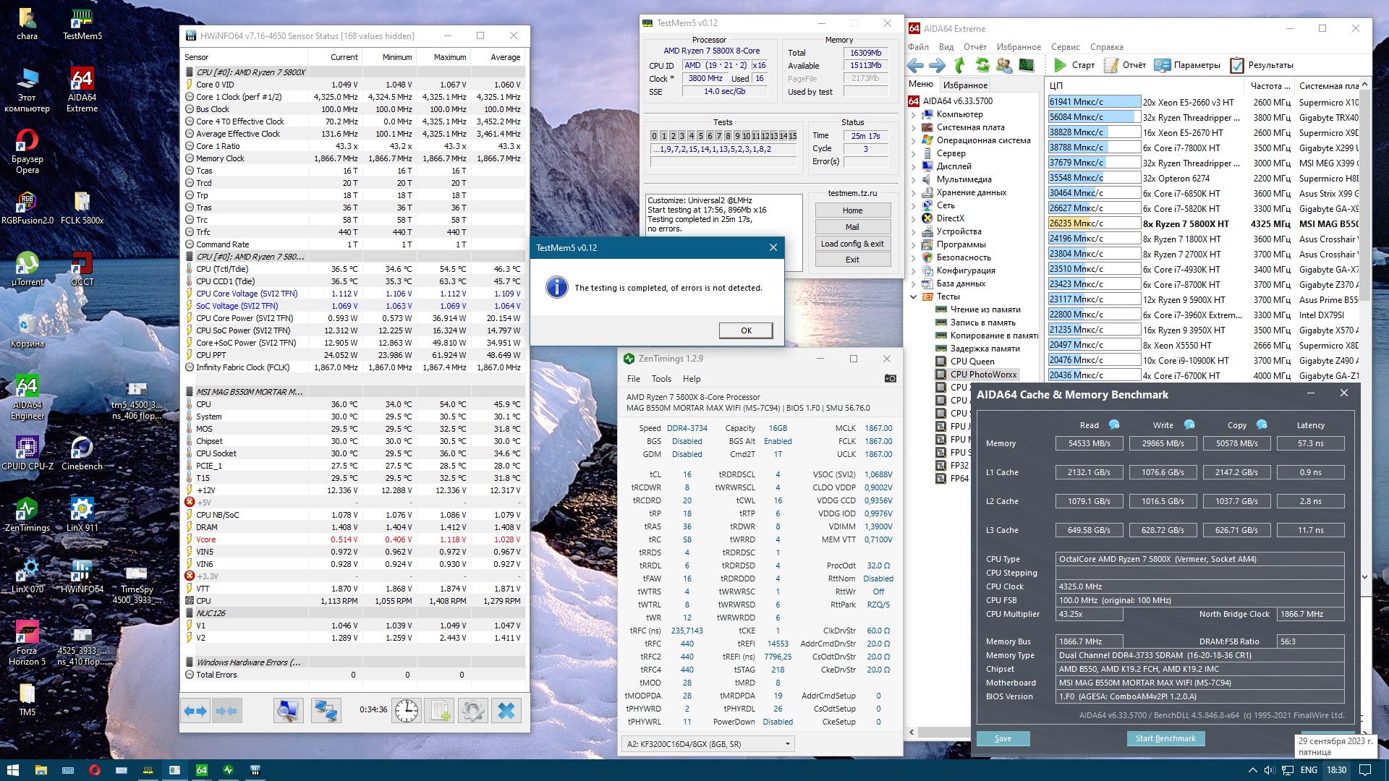
Task: Expand the Компьютер tree node
Action: click(914, 114)
